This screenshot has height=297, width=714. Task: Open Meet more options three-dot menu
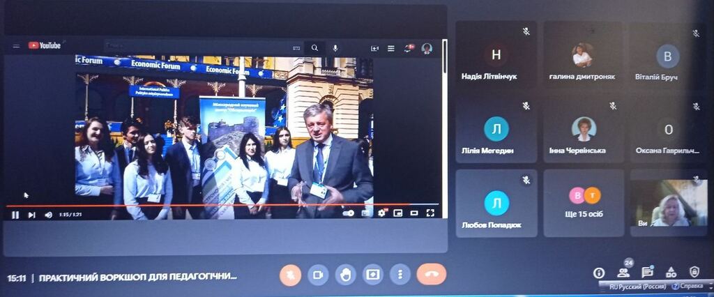[x=400, y=275]
